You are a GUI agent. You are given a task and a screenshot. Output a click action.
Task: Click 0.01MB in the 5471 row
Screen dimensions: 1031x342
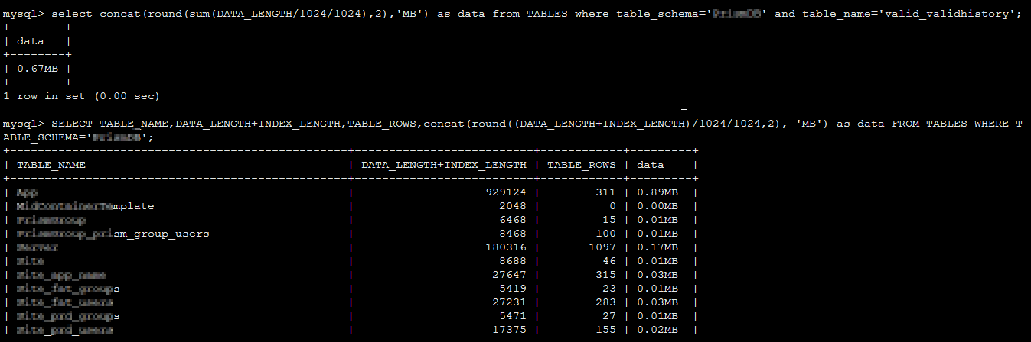click(x=657, y=316)
